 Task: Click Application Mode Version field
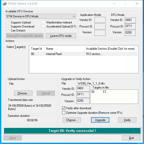(100, 33)
